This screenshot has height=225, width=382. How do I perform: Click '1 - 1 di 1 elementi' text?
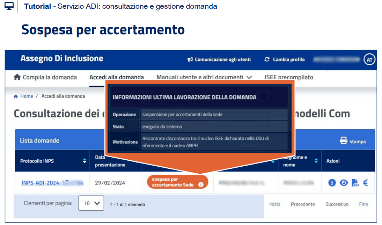[x=127, y=204]
